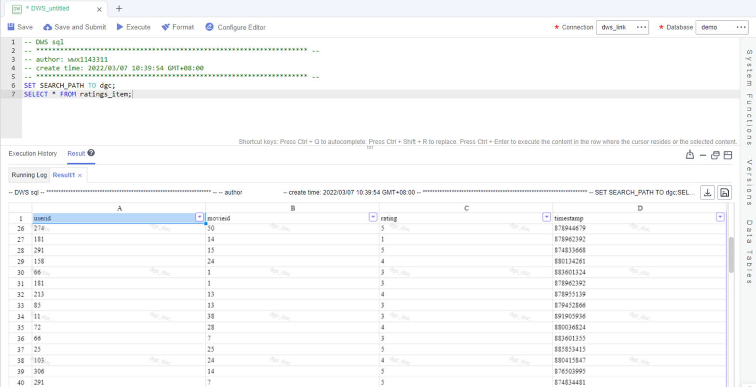756x387 pixels.
Task: Execute the SQL script
Action: 134,27
